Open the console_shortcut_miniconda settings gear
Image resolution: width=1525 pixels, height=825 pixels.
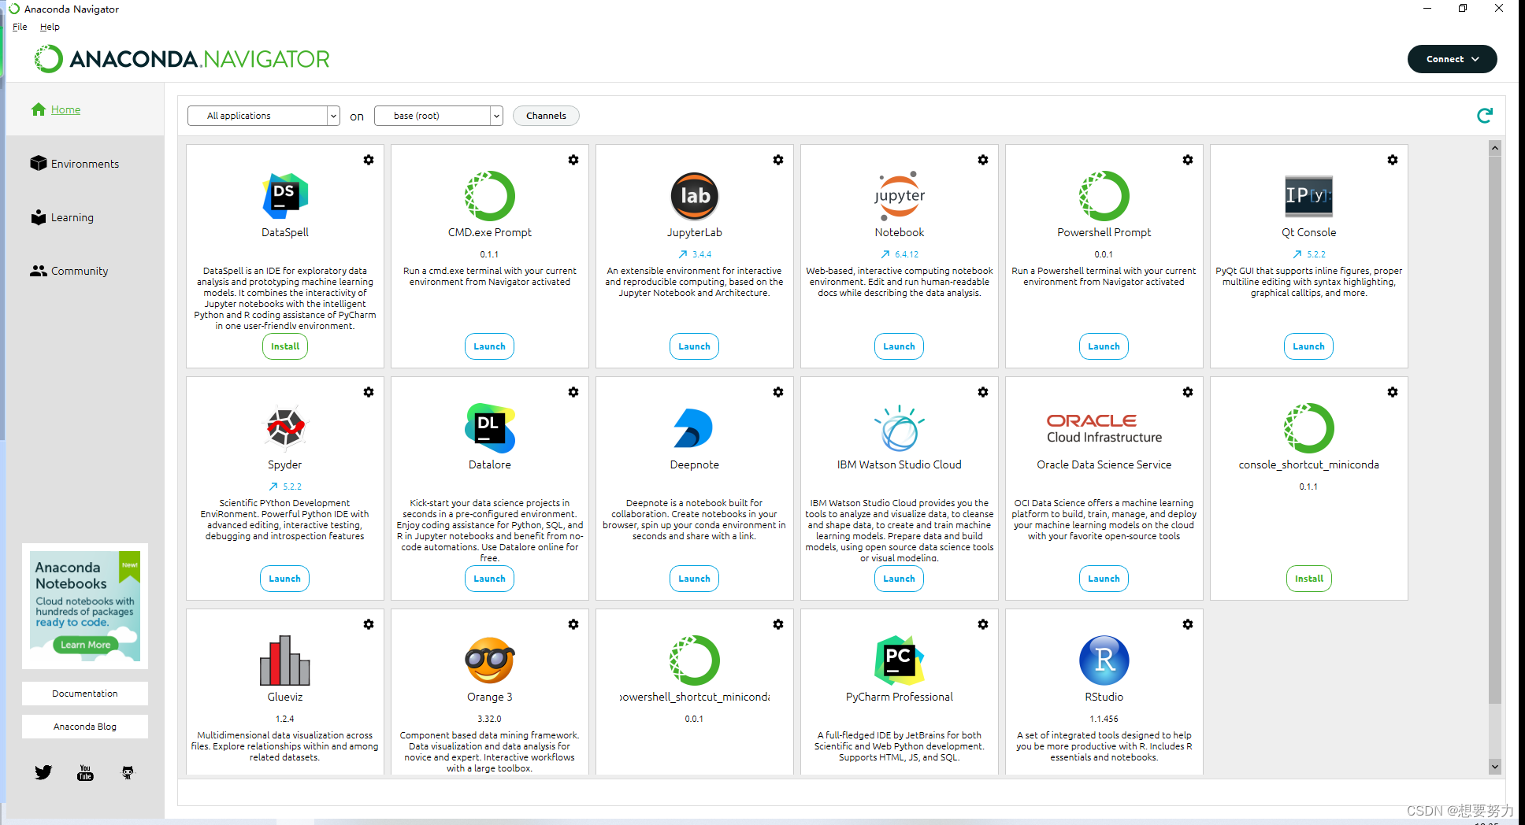click(1393, 392)
